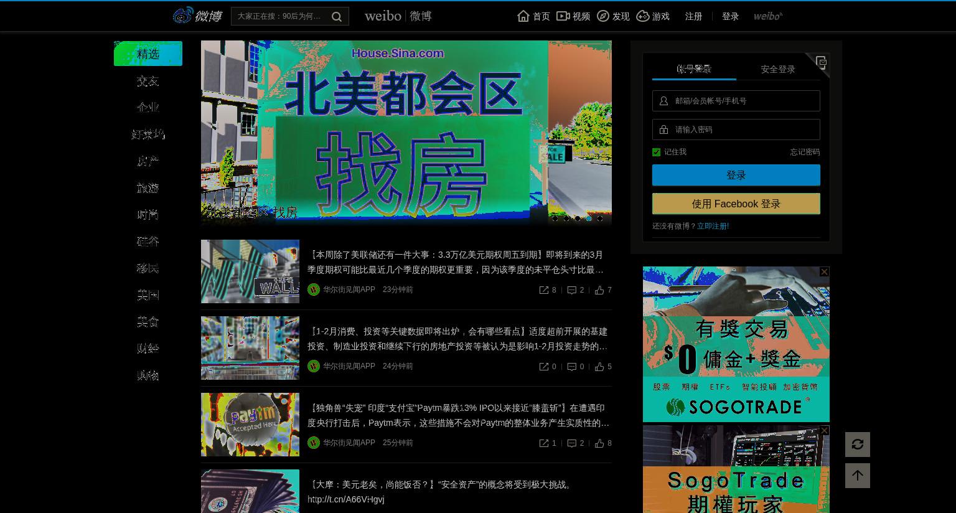
Task: Open the 发现 discover compass icon
Action: 602,16
